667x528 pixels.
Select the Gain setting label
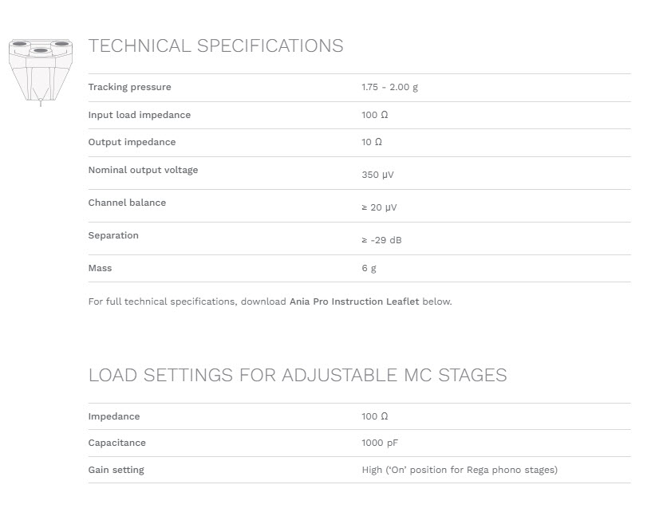(116, 471)
